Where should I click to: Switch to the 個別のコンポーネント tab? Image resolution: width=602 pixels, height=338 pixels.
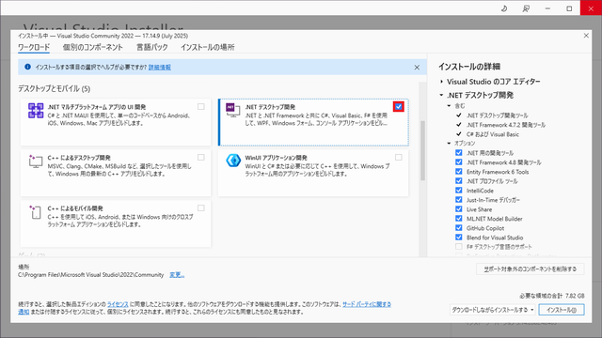(x=92, y=48)
